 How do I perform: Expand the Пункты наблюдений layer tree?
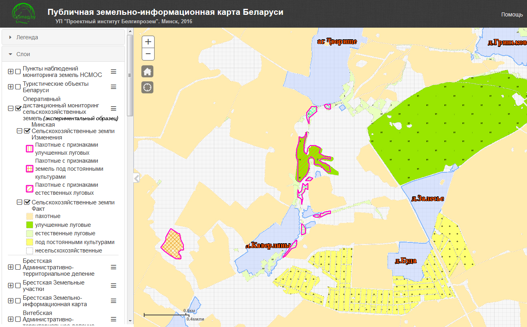[11, 72]
